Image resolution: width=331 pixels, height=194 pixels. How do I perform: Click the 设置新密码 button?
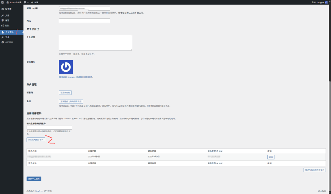pyautogui.click(x=65, y=92)
